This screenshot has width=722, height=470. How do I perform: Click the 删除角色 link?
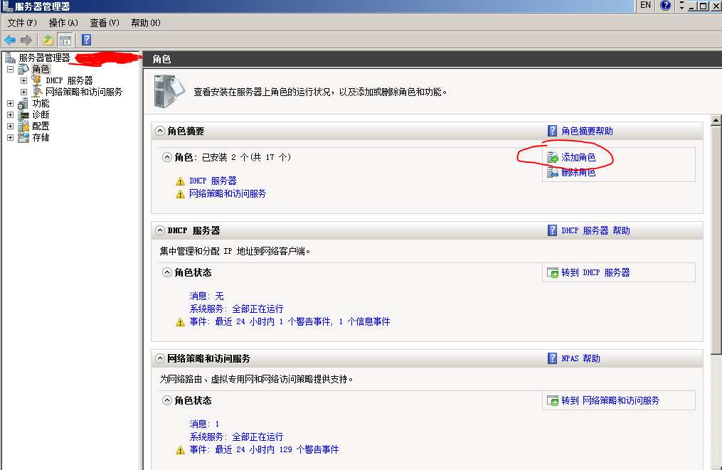point(578,172)
